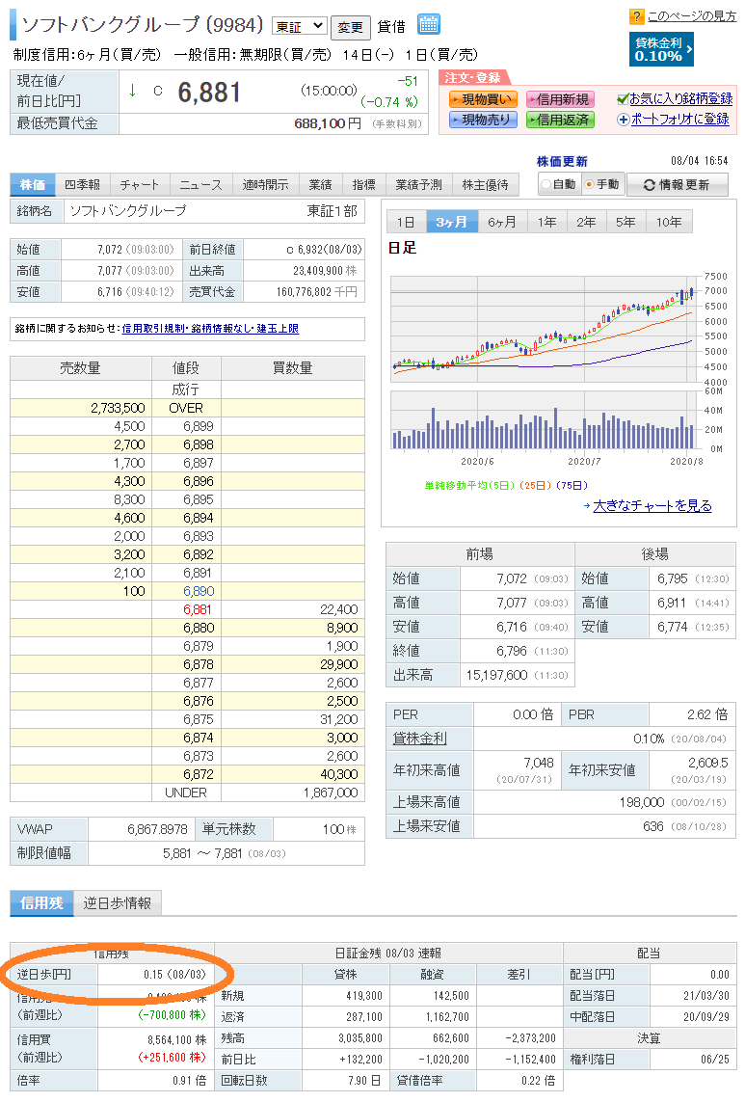745x1102 pixels.
Task: Open the 業績予測 tab
Action: pyautogui.click(x=419, y=185)
